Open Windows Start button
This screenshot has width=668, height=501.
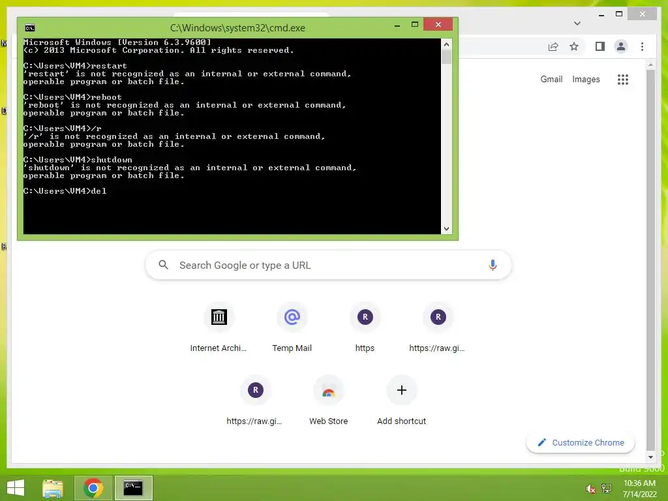(16, 488)
